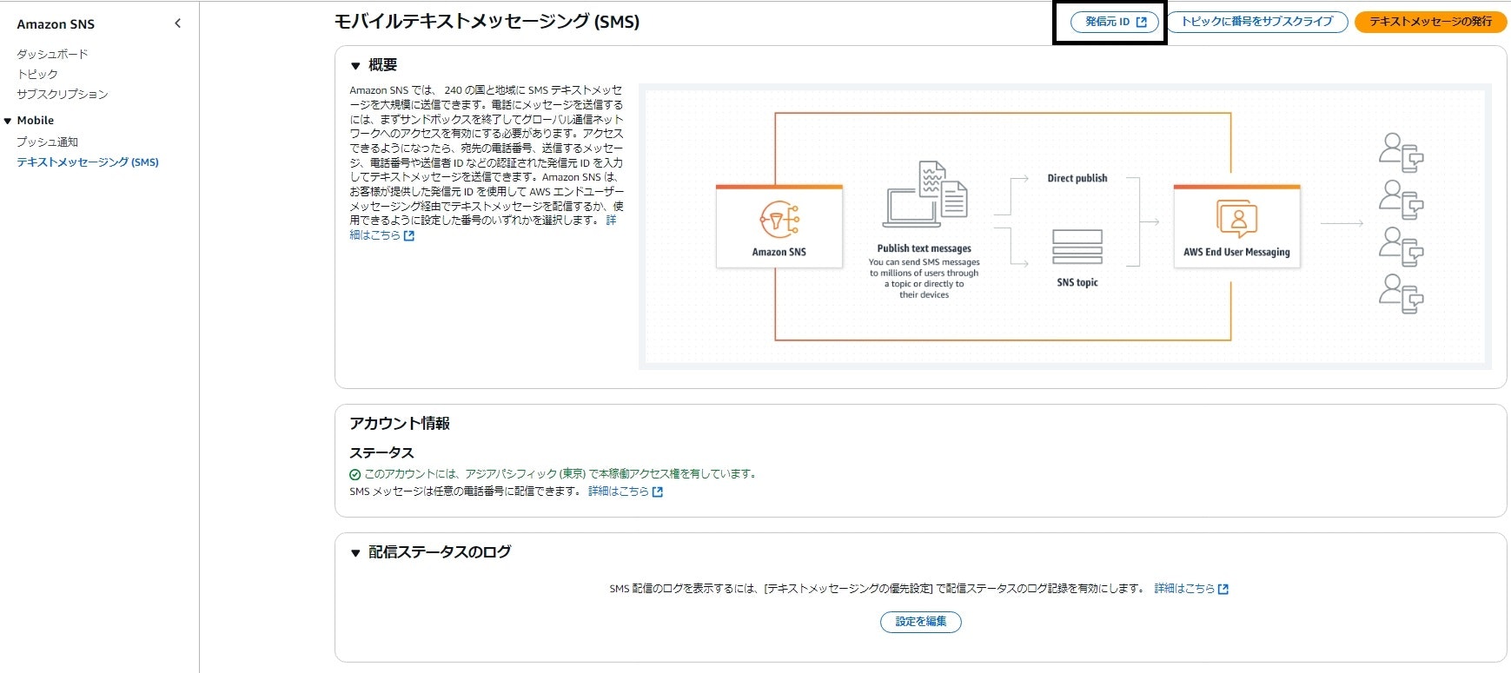Go to トピック in the sidebar
The width and height of the screenshot is (1511, 673).
point(37,74)
